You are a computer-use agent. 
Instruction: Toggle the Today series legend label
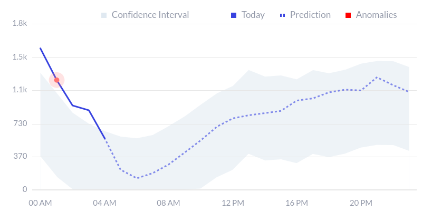tap(253, 15)
